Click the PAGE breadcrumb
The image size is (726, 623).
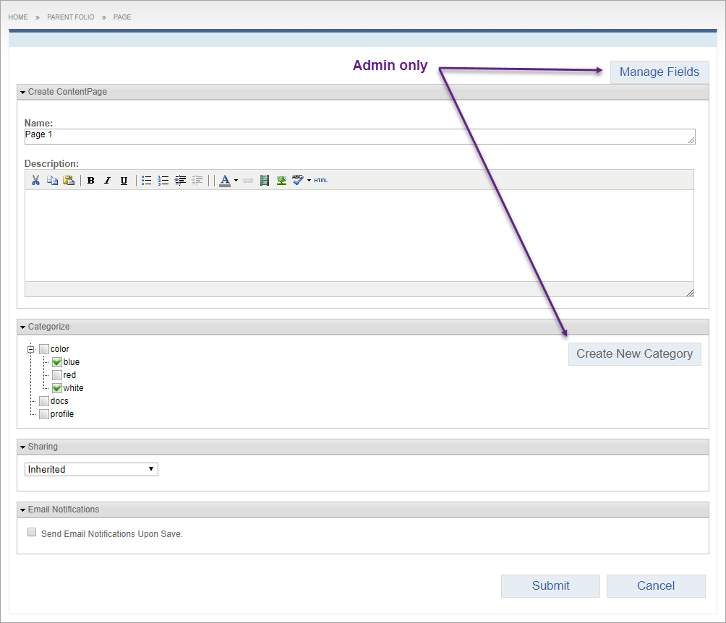pos(122,17)
